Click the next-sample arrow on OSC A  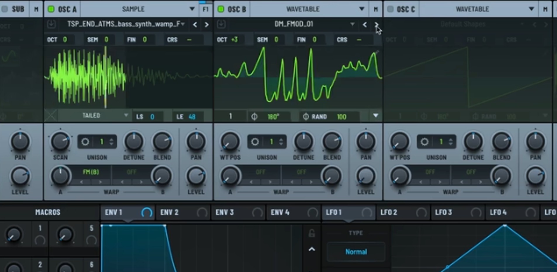[206, 25]
